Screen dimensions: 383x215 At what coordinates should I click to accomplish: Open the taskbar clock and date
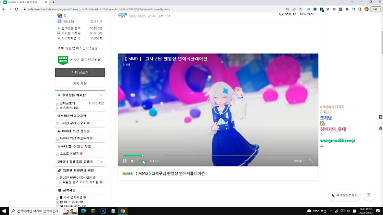365,211
